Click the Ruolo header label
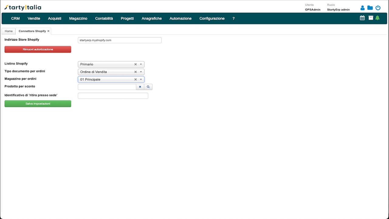 coord(331,5)
